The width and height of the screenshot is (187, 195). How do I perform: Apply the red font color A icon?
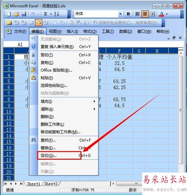pyautogui.click(x=162, y=14)
